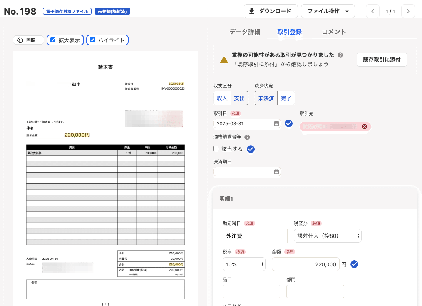
Task: Click the blue checkmark beside the 取引日 field
Action: pyautogui.click(x=289, y=123)
